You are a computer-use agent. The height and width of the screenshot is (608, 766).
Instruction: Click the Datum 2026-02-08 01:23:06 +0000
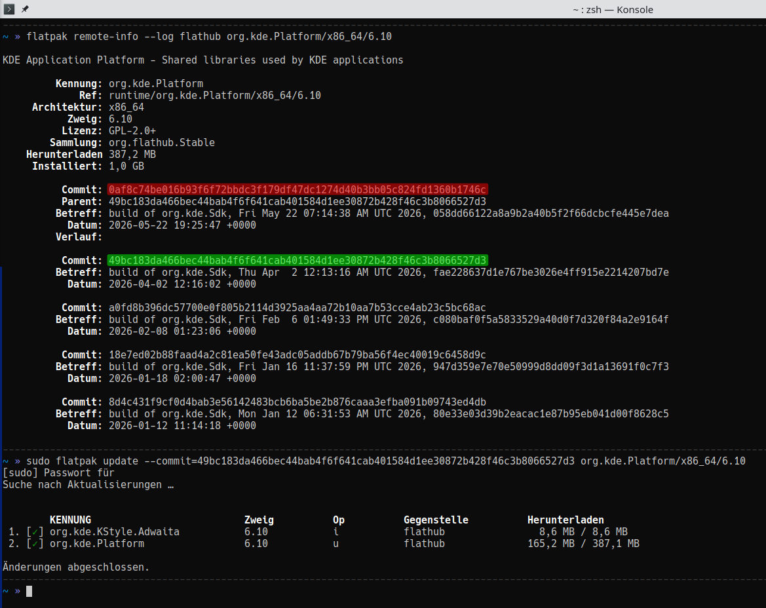tap(182, 331)
